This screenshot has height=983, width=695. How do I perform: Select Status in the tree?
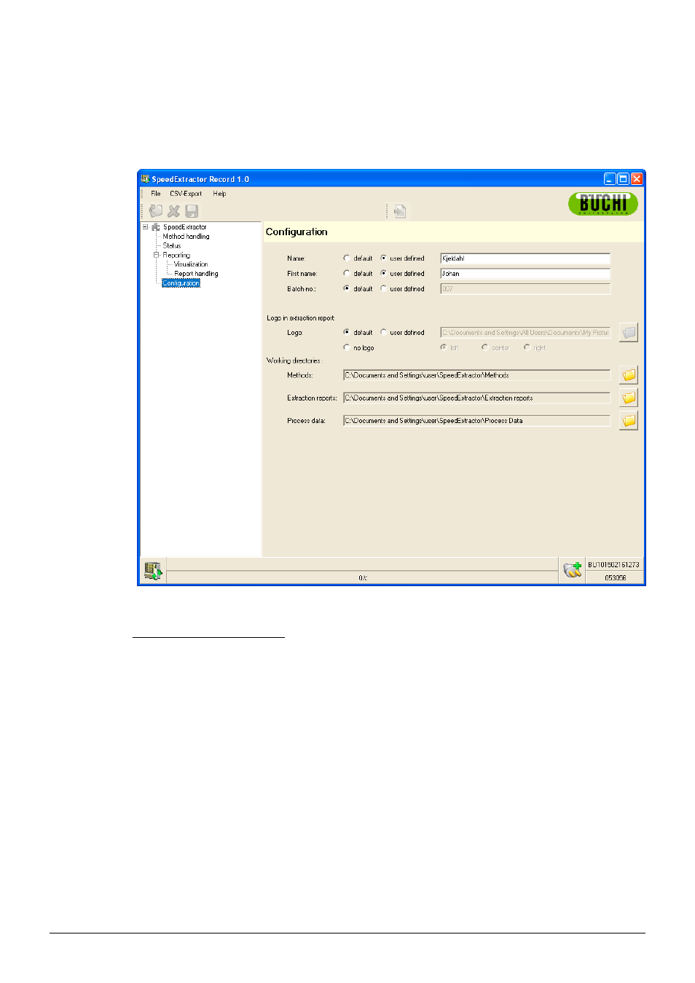click(x=172, y=246)
